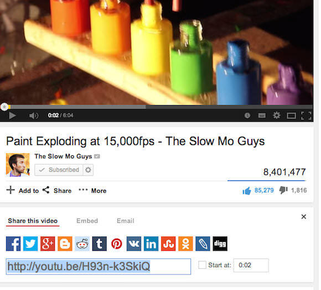This screenshot has height=290, width=321.
Task: Click the thumbs up like button
Action: (247, 191)
